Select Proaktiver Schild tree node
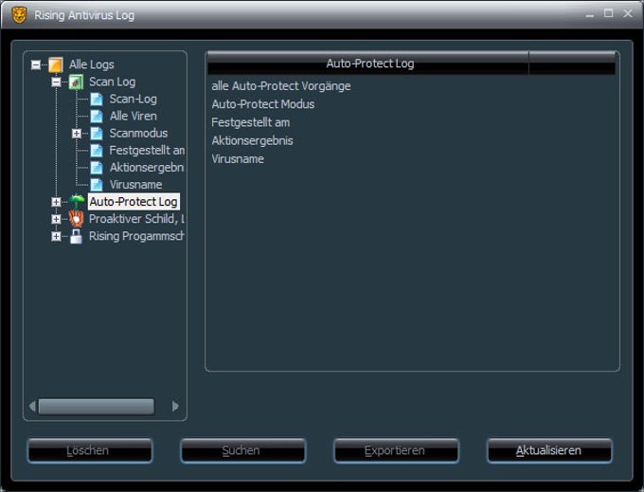The height and width of the screenshot is (492, 644). point(136,219)
